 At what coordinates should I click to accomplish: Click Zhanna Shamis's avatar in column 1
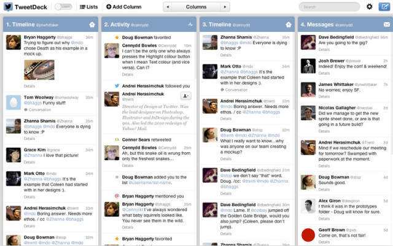[x=14, y=126]
